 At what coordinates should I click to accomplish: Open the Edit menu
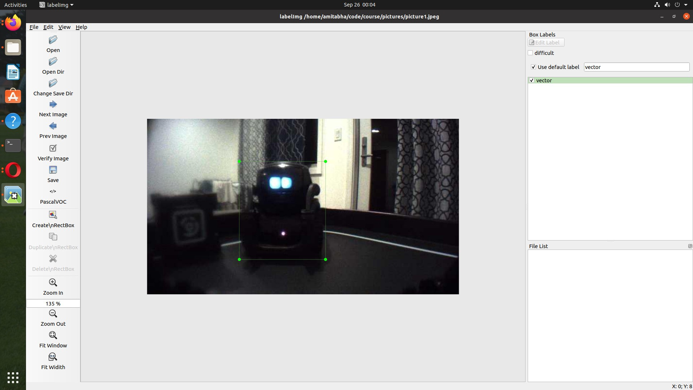48,27
